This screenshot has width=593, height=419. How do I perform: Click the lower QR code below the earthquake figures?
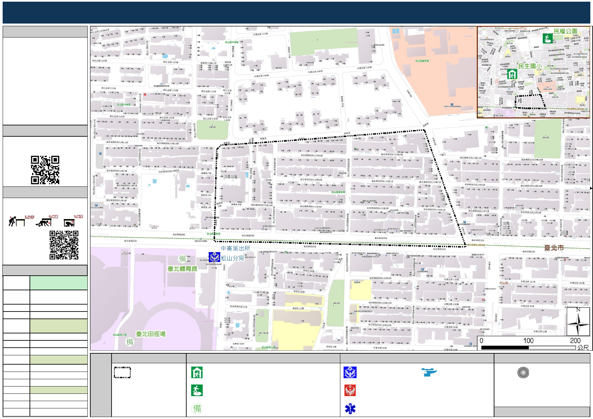pos(64,245)
